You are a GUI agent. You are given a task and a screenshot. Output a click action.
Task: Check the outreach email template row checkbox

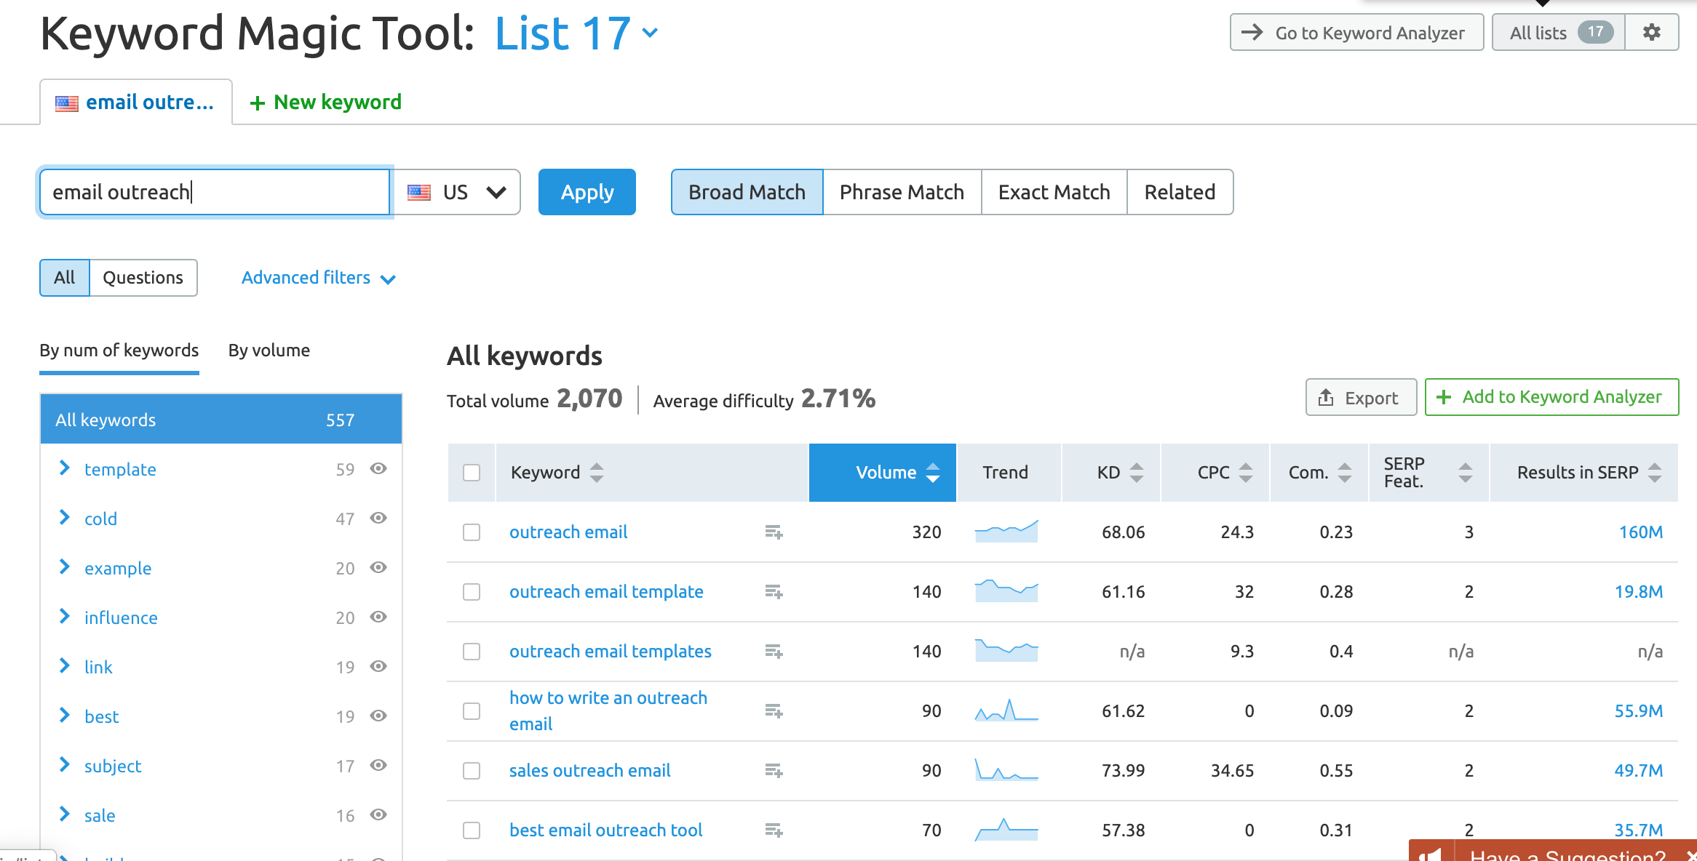coord(472,592)
